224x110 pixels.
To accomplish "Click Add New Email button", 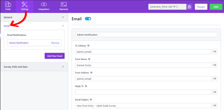I will (54, 56).
